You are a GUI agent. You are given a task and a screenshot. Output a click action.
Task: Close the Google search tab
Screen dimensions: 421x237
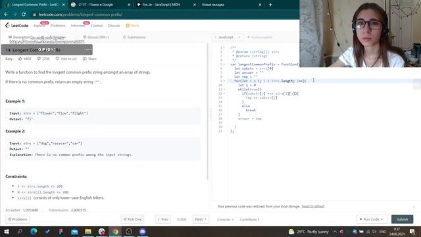click(x=129, y=5)
